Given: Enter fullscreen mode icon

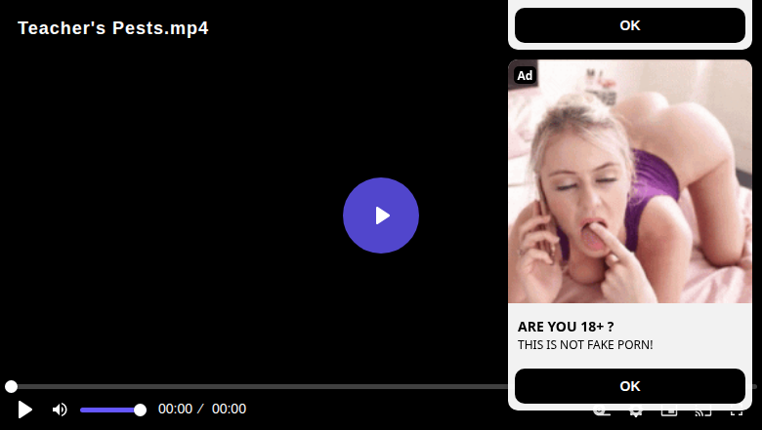Looking at the screenshot, I should coord(737,412).
